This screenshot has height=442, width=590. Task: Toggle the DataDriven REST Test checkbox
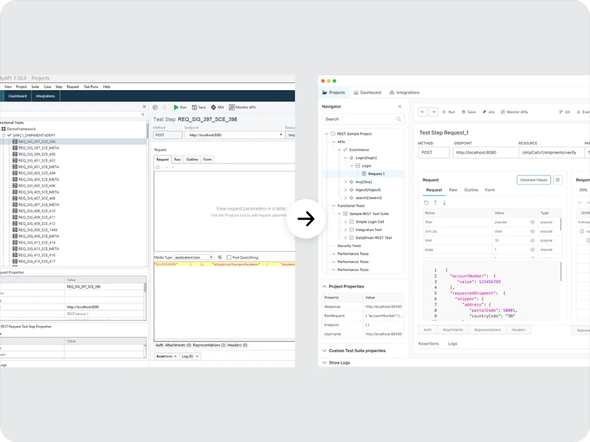pos(351,238)
